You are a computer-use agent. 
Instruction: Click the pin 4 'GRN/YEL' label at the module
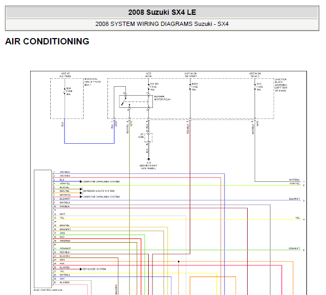[65, 183]
